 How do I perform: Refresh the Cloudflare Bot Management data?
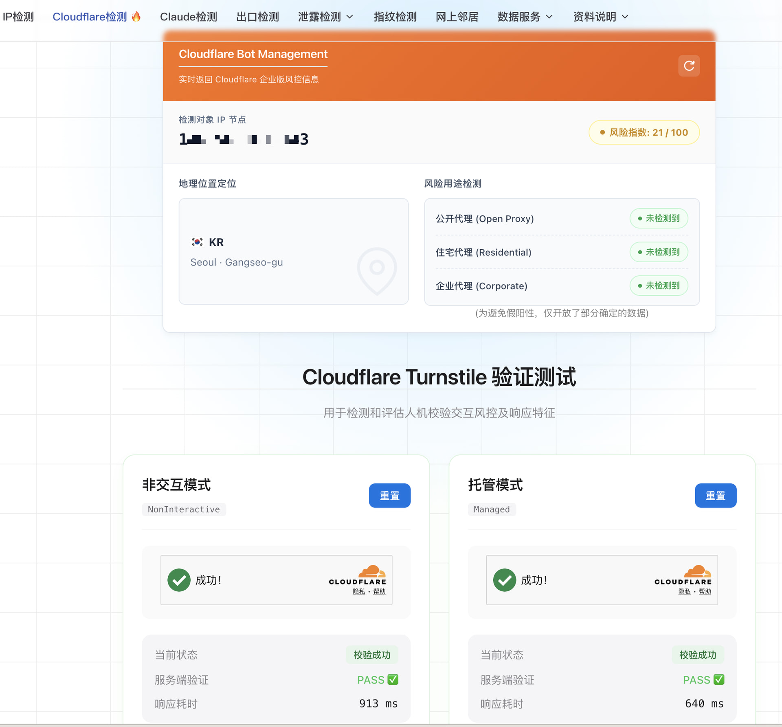[x=689, y=66]
